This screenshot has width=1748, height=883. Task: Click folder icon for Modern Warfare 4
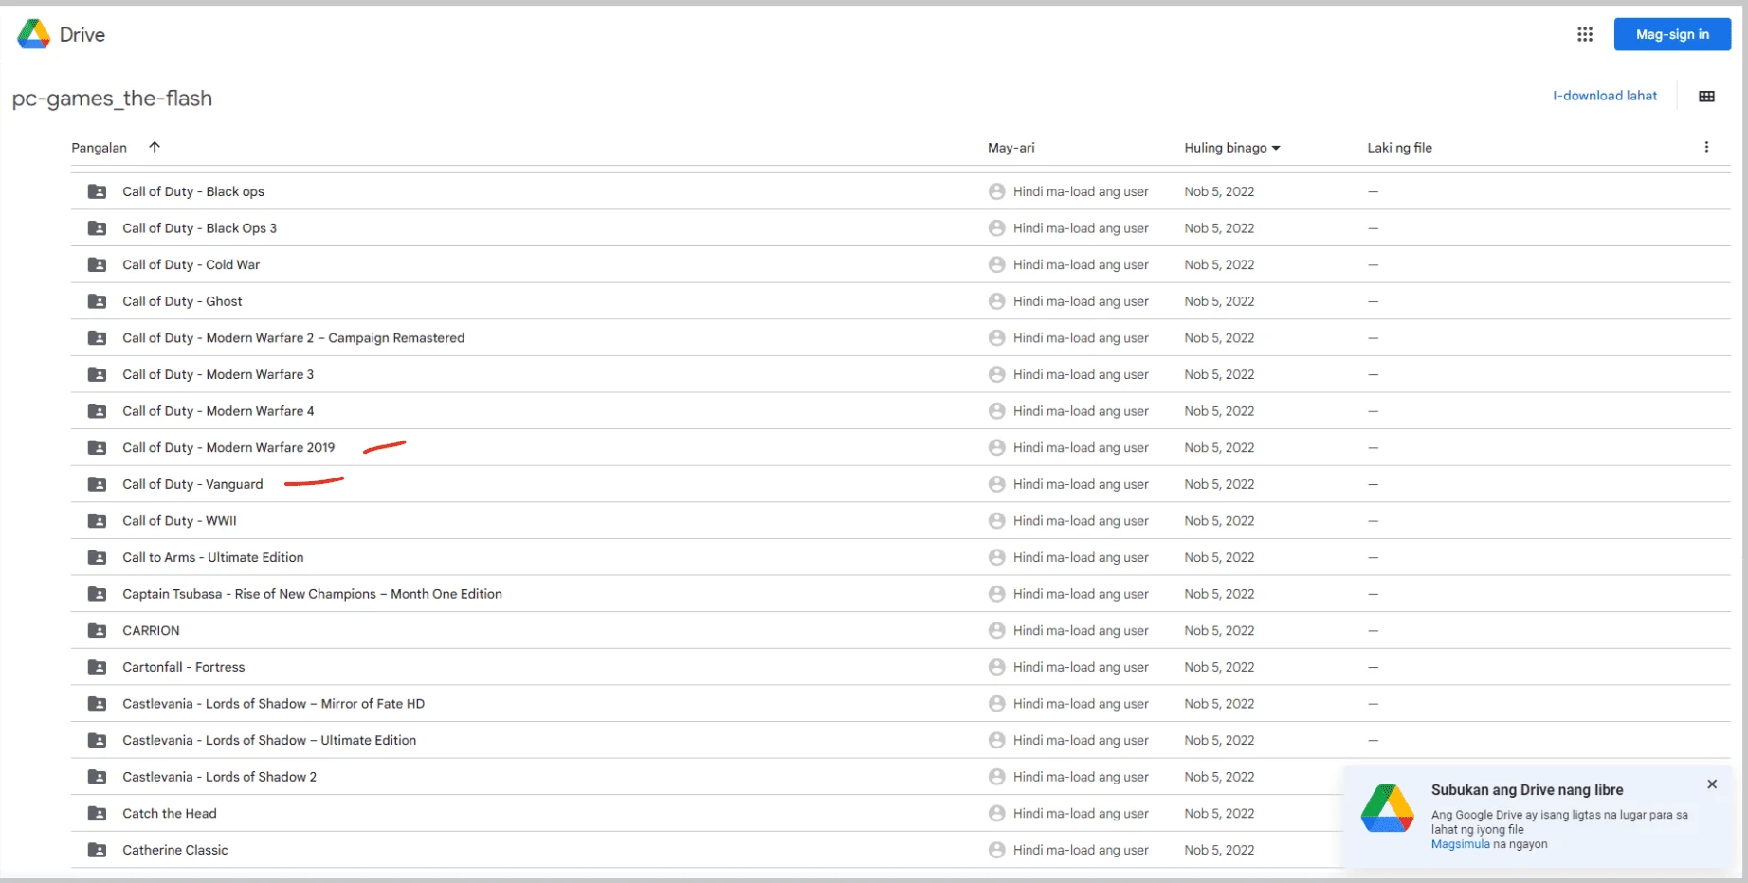[x=97, y=411]
